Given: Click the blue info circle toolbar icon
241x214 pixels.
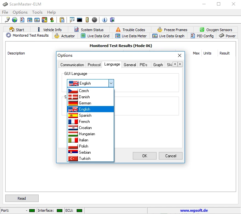Looking at the screenshot, I should click(105, 20).
